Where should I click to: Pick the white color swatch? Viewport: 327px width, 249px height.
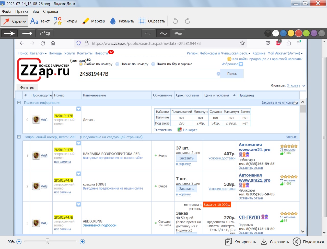276,33
